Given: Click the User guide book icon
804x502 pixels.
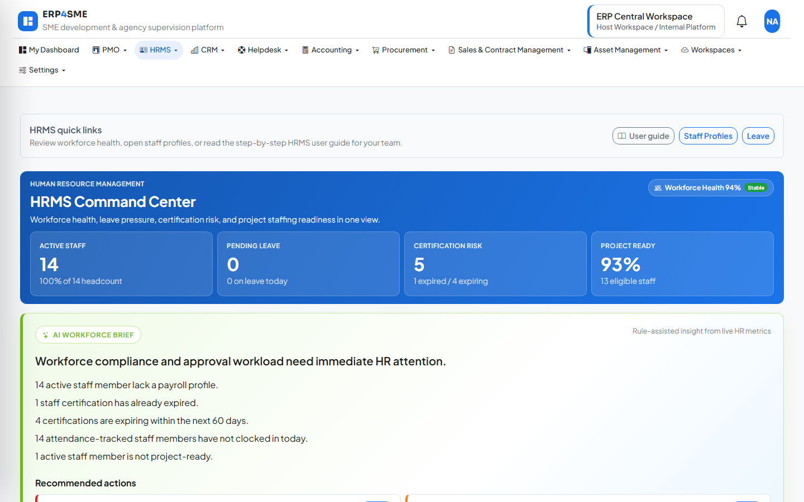Looking at the screenshot, I should 621,136.
